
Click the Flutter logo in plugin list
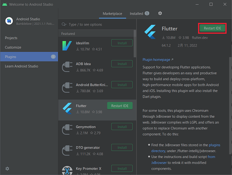pos(67,108)
